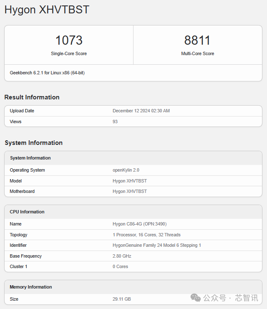Click the Multi-Core Score label

[197, 53]
